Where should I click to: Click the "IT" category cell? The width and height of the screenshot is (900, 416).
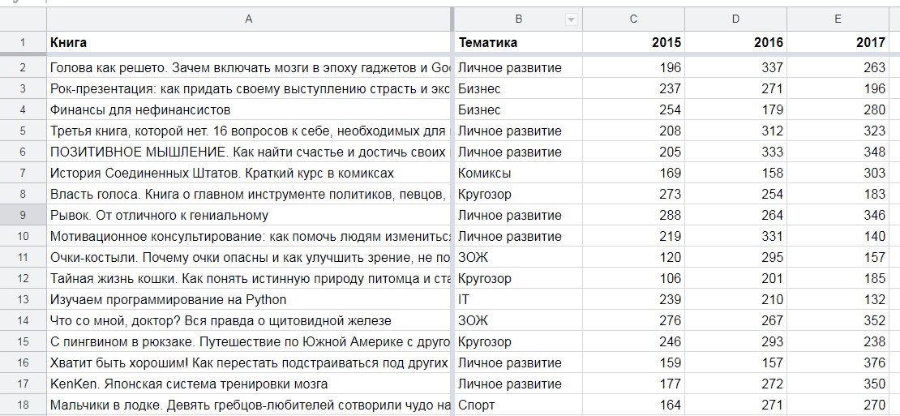[517, 299]
